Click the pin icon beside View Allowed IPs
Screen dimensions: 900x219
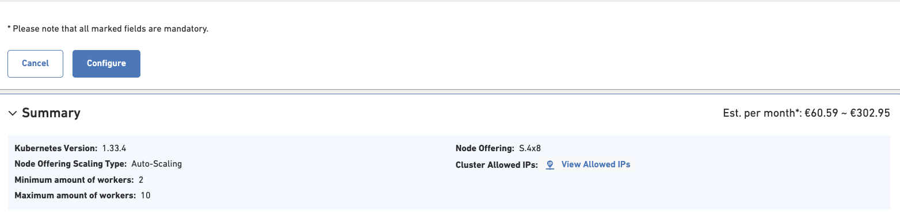[x=550, y=165]
